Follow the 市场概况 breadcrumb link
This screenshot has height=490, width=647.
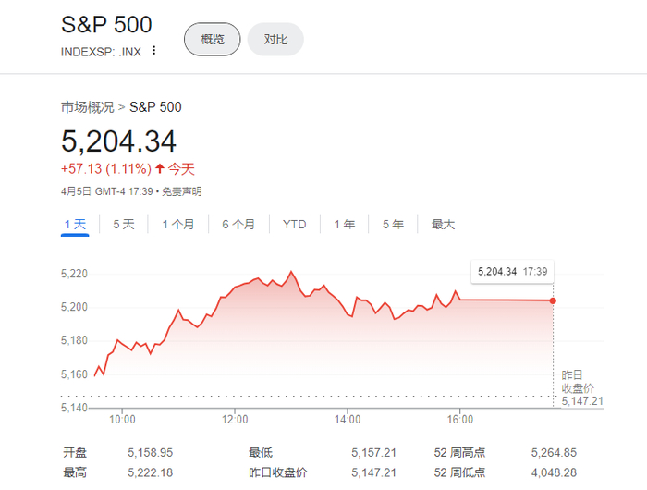pos(87,107)
